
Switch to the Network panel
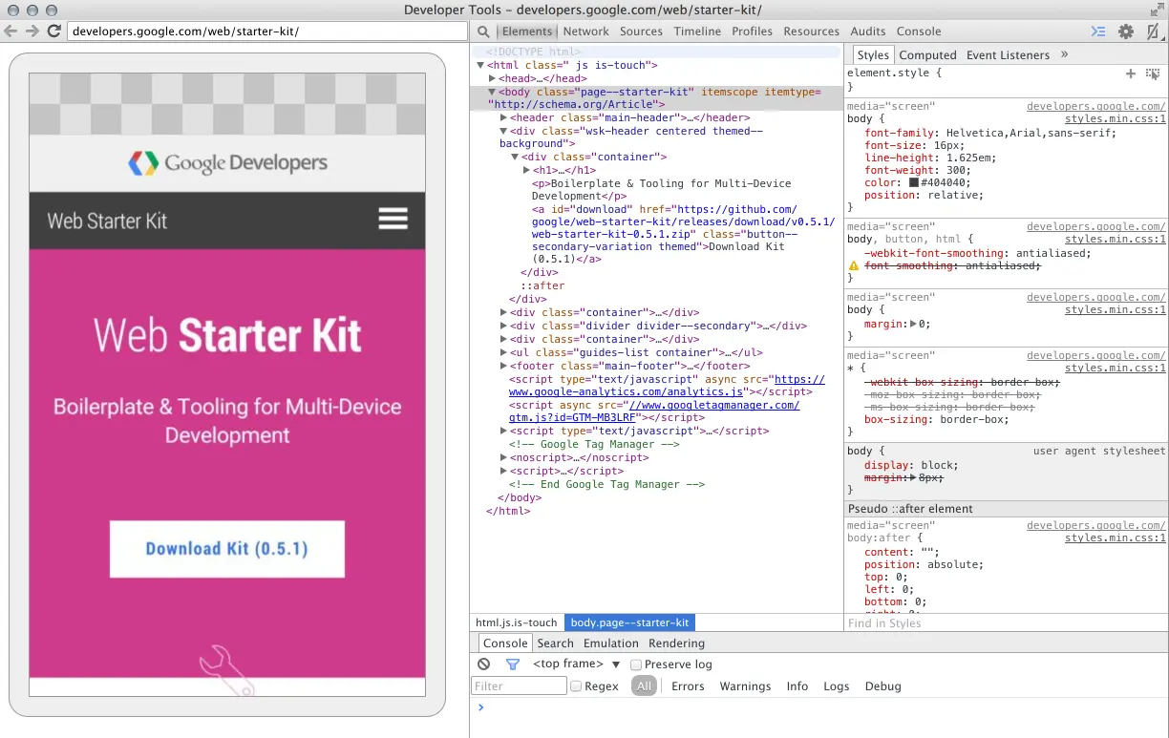(585, 31)
